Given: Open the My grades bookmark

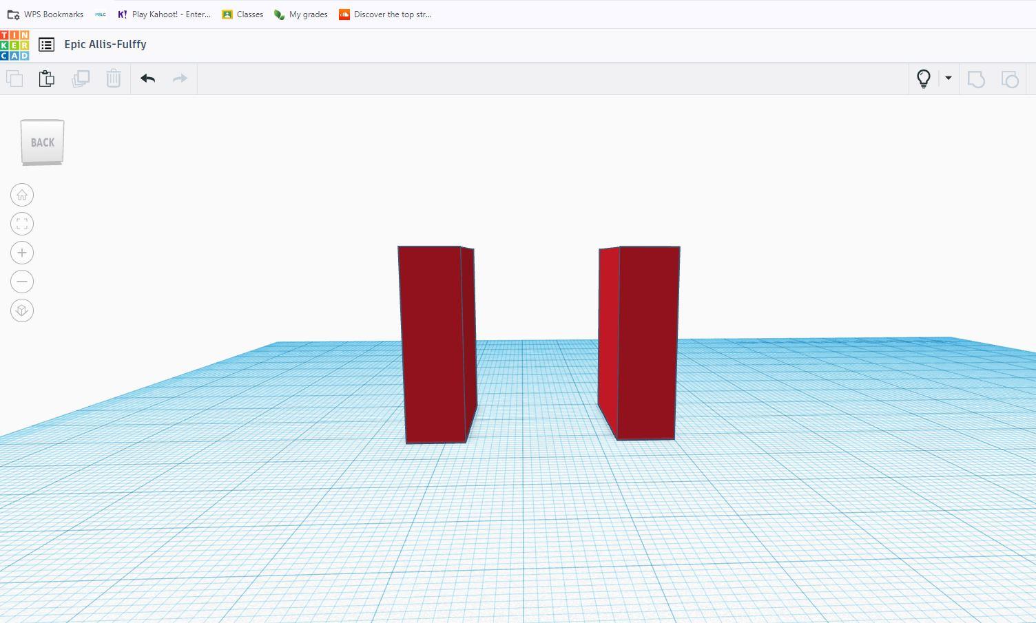Looking at the screenshot, I should tap(301, 14).
